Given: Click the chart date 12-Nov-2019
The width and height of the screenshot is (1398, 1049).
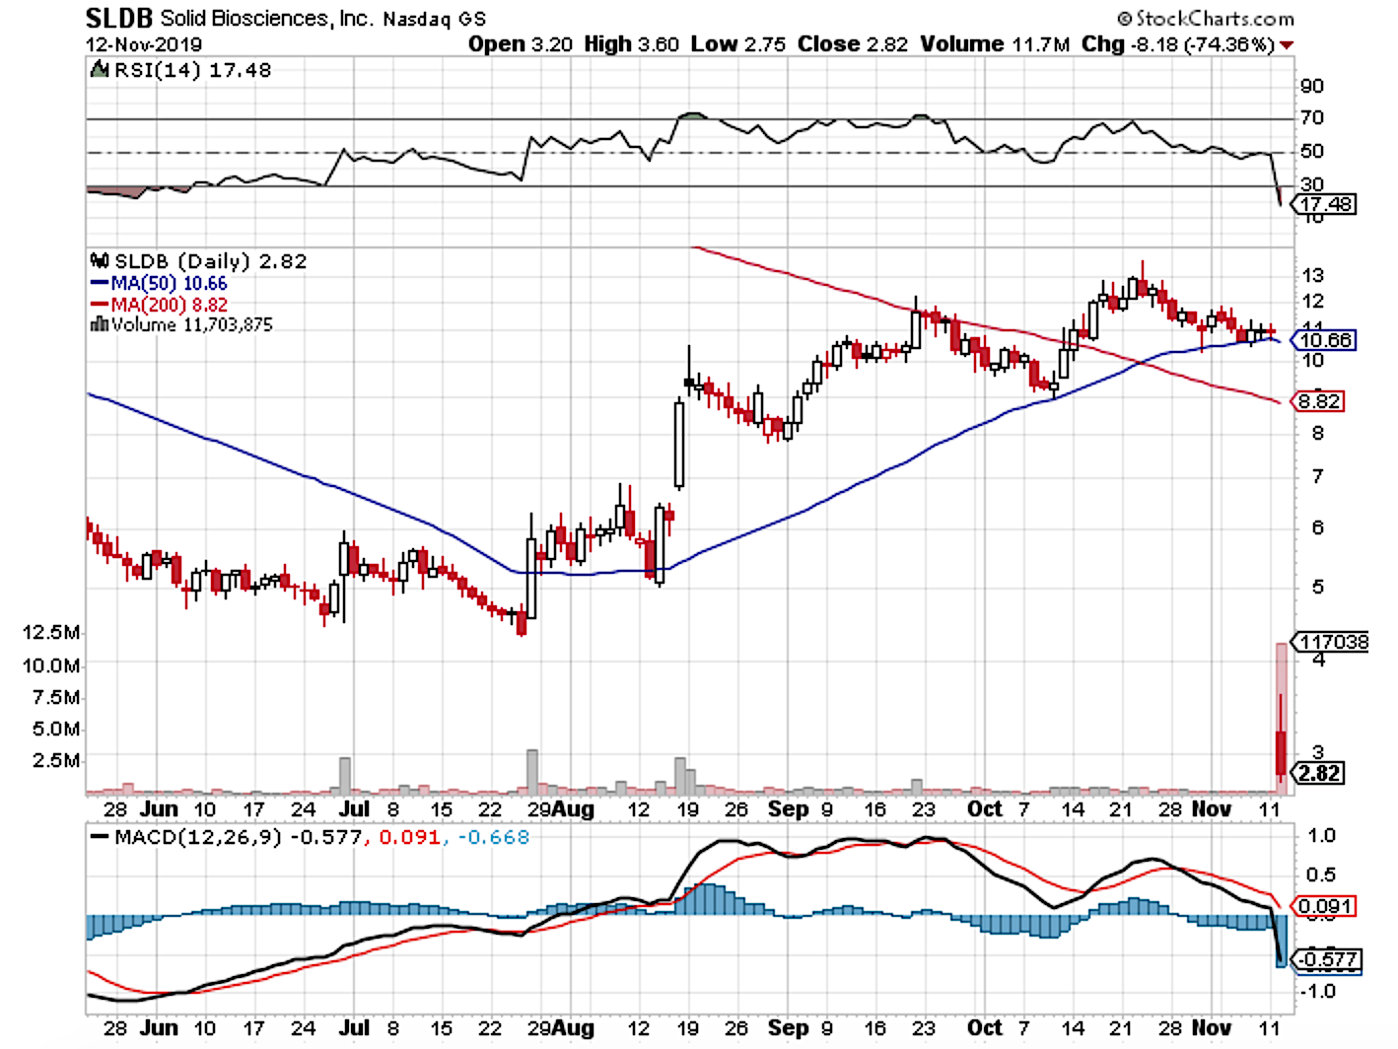Looking at the screenshot, I should (x=144, y=45).
